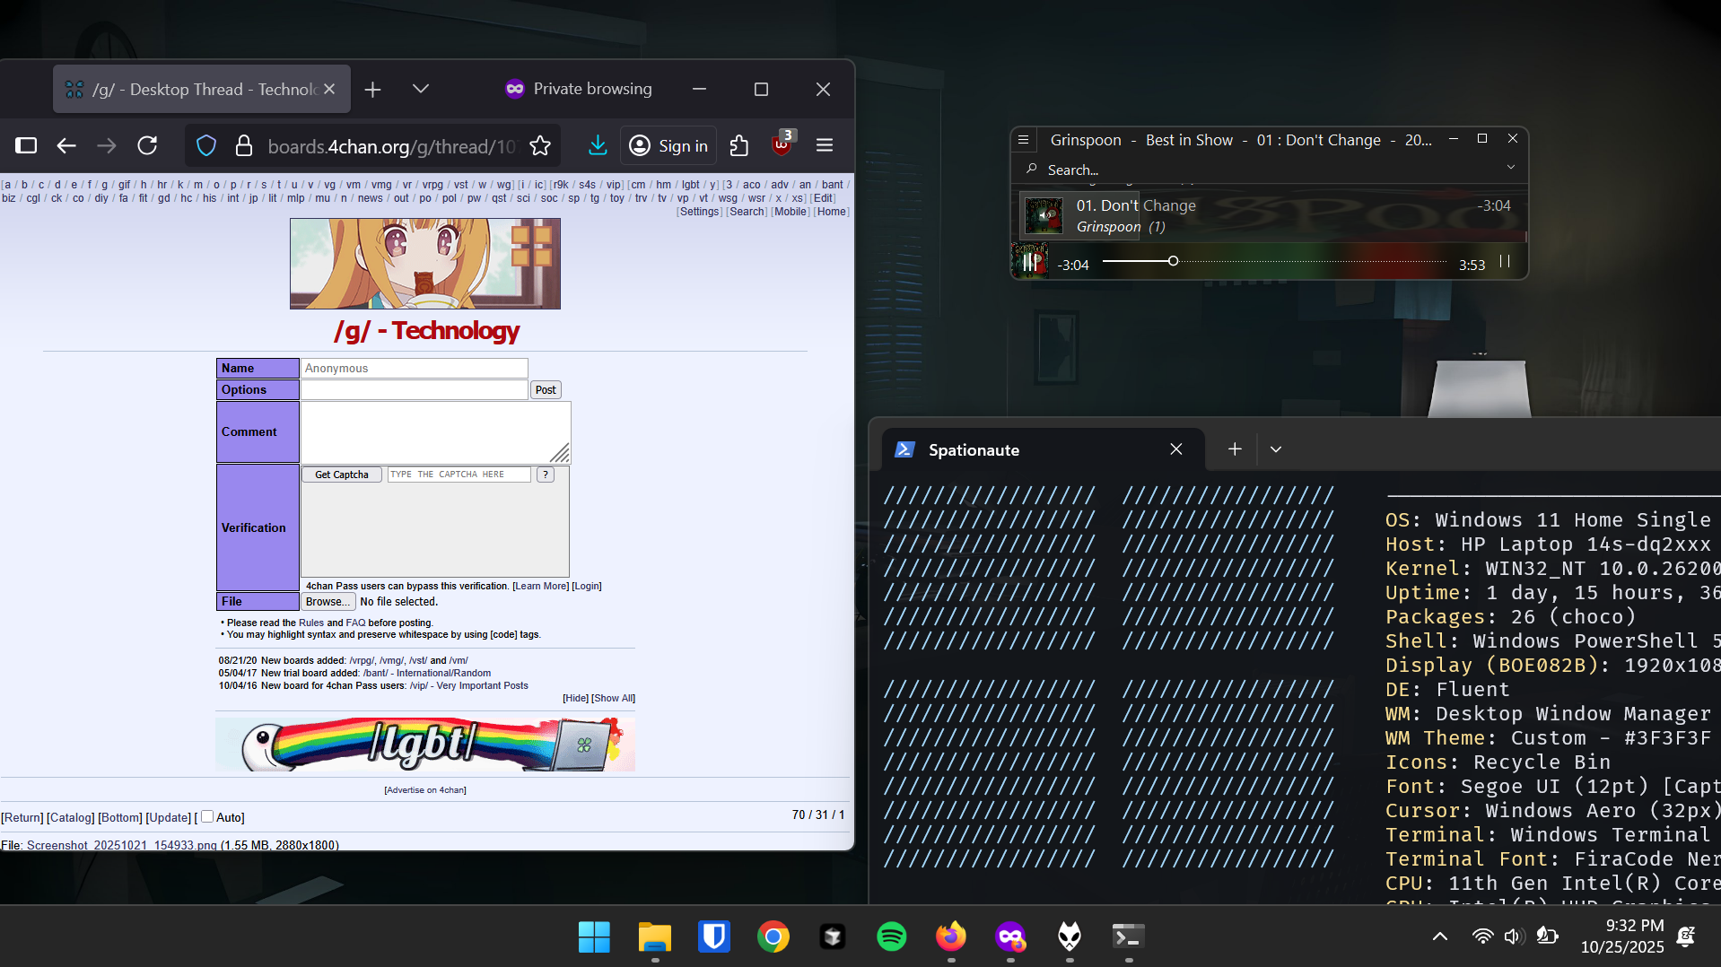Viewport: 1721px width, 967px height.
Task: Submit the form with the Post button
Action: 546,390
